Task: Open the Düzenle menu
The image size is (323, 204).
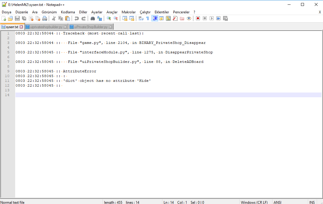Action: [22, 12]
